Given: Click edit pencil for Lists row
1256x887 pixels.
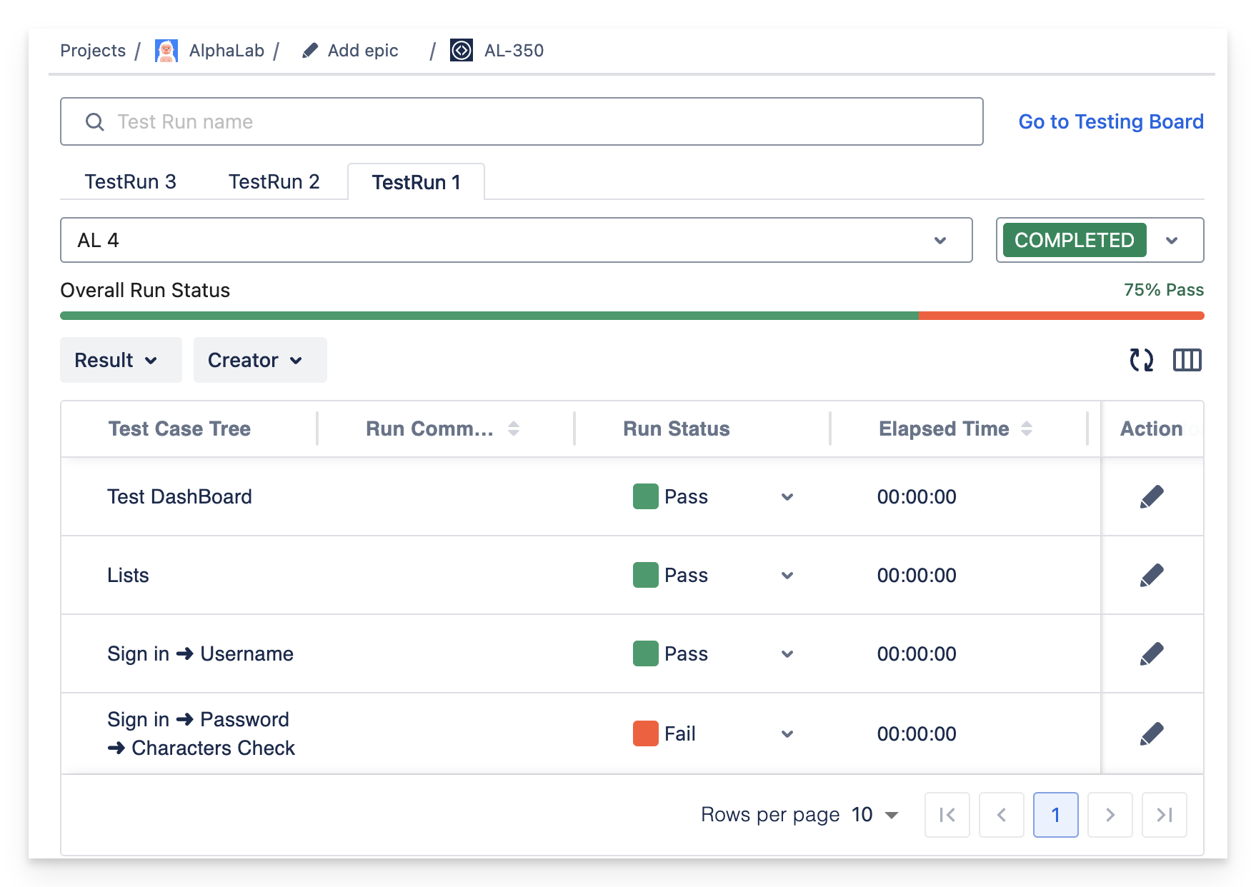Looking at the screenshot, I should pos(1152,575).
